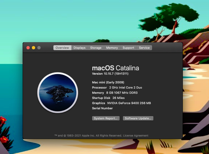Viewport: 209px width, 154px height.
Task: Switch to the Memory tab
Action: 112,48
